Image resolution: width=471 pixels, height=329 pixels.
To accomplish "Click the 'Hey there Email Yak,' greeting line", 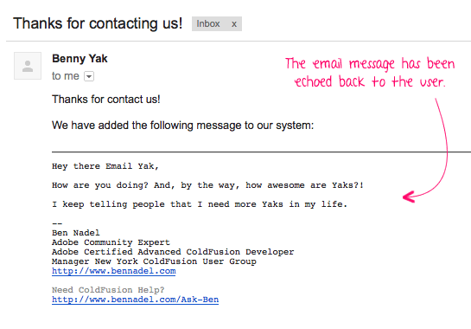I will [105, 166].
